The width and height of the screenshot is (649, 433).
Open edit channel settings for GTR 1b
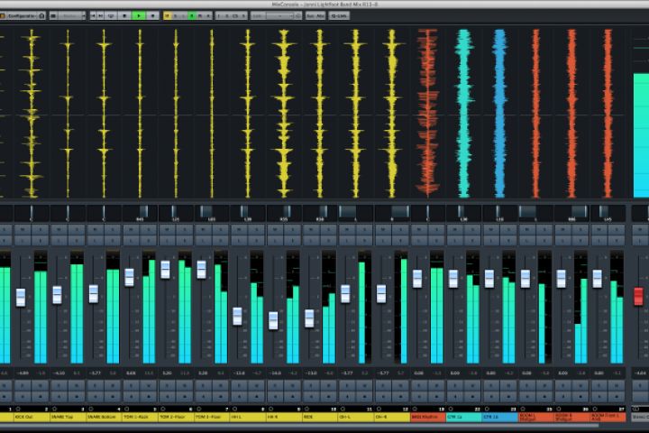point(508,240)
